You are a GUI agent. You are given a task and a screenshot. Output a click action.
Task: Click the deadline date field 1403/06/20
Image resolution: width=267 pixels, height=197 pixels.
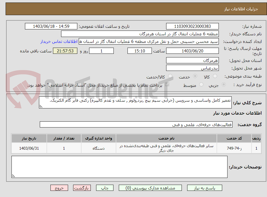[x=192, y=51]
